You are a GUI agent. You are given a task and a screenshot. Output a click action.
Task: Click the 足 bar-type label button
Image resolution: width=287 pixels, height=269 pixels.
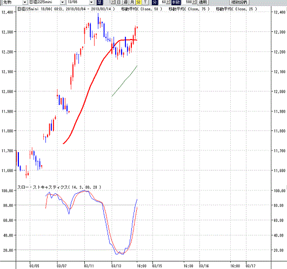click(99, 2)
